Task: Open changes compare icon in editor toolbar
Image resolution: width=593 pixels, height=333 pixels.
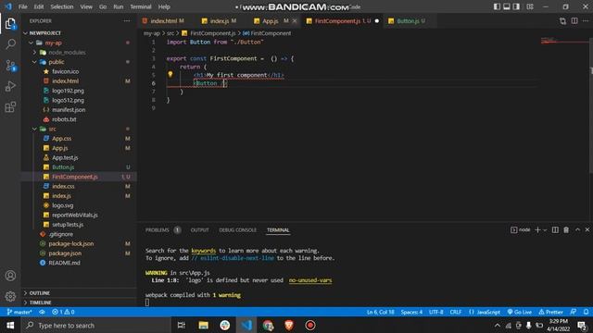Action: coord(562,21)
